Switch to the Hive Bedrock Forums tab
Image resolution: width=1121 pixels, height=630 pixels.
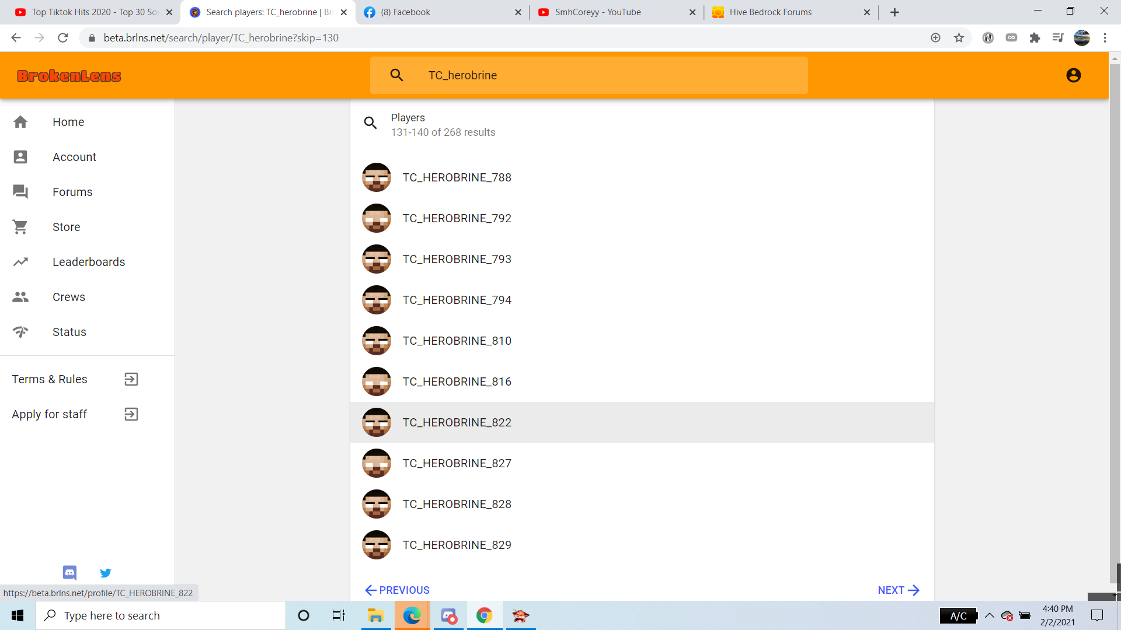790,12
